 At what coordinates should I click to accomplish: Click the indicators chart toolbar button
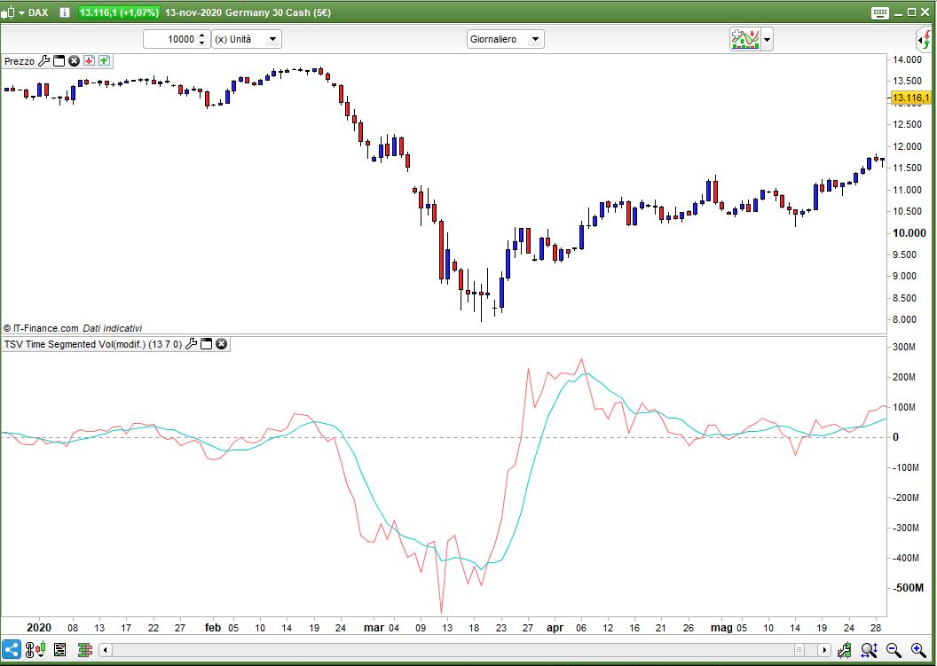click(x=745, y=39)
